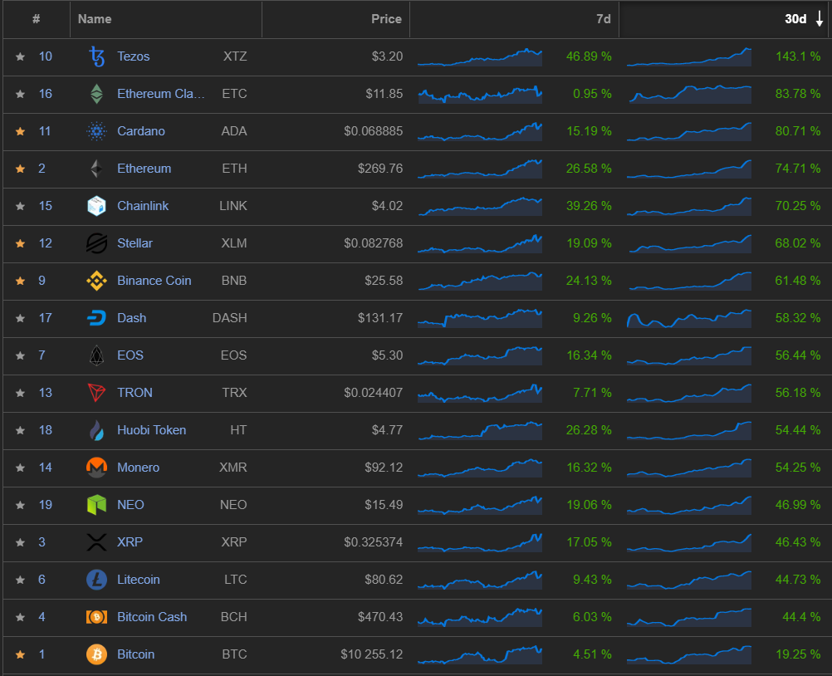Click the Bitcoin 30d sparkline chart

pyautogui.click(x=688, y=654)
